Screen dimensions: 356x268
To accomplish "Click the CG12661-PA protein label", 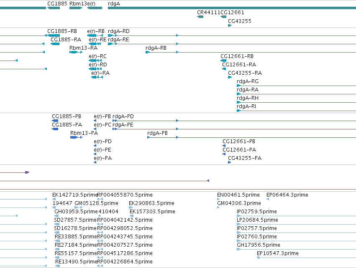I will pyautogui.click(x=239, y=150).
